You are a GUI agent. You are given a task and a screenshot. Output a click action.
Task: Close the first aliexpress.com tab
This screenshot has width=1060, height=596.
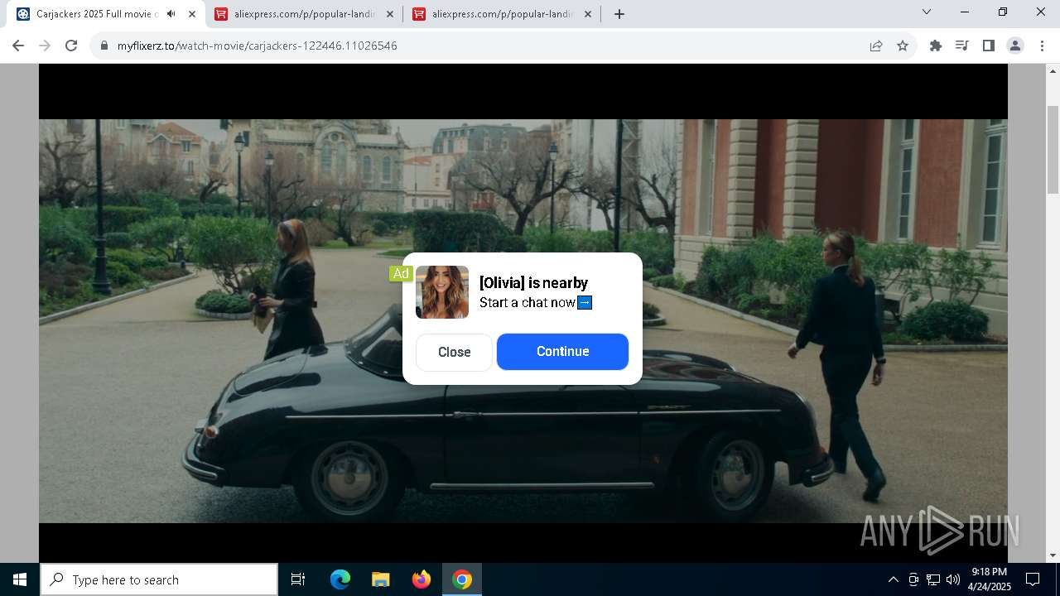tap(390, 14)
